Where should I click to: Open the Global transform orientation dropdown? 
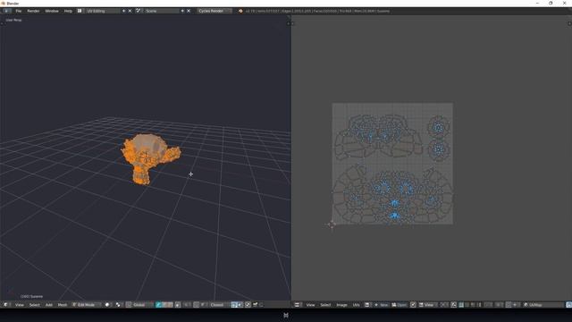click(142, 305)
